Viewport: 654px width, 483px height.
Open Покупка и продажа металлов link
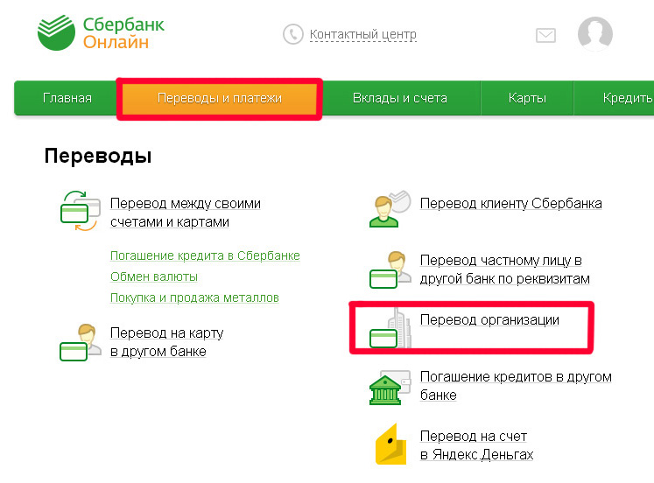coord(194,298)
